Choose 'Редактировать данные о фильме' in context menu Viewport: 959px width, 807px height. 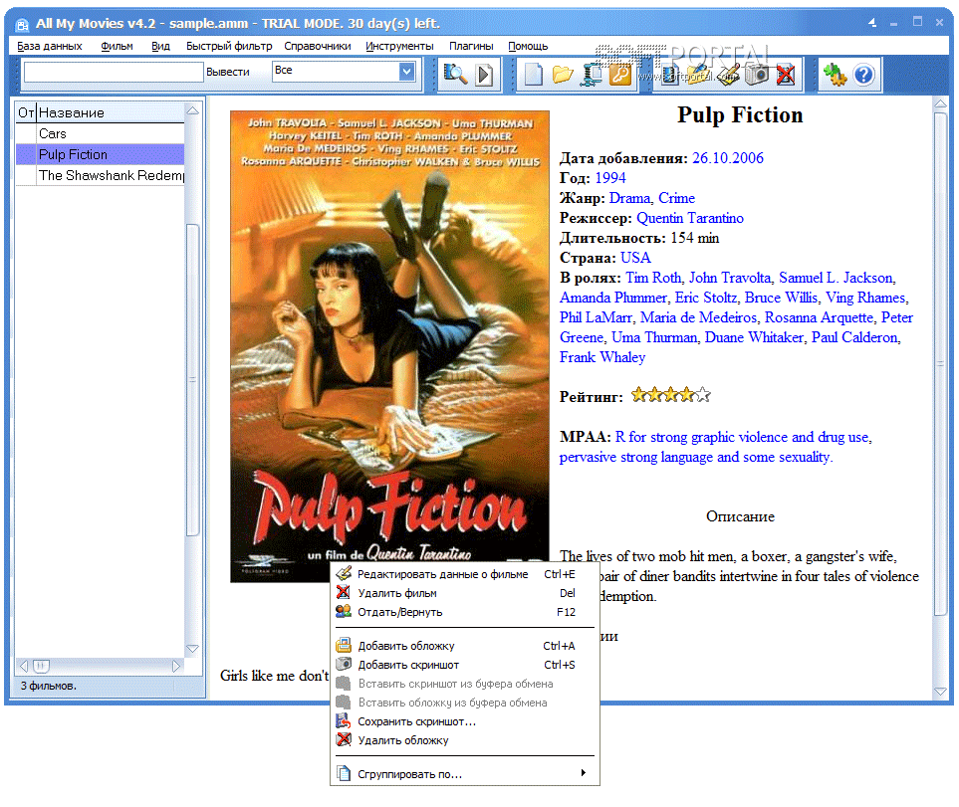coord(465,574)
